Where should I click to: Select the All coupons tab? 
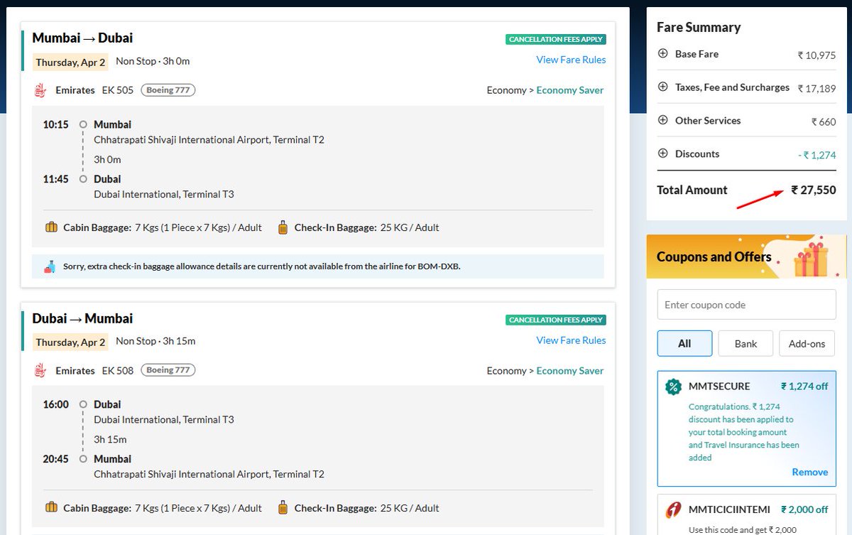click(684, 343)
